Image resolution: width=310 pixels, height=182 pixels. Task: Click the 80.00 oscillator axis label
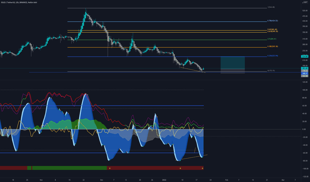305,98
